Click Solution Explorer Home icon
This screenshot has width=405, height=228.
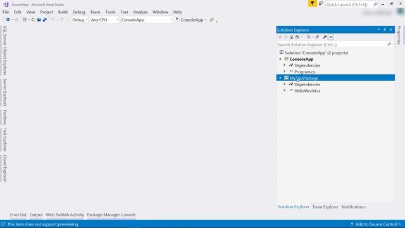[x=292, y=37]
